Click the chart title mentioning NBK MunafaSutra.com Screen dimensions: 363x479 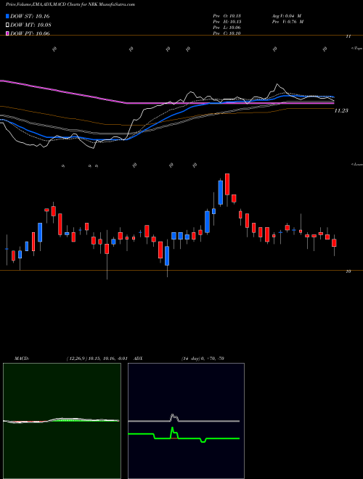coord(70,4)
